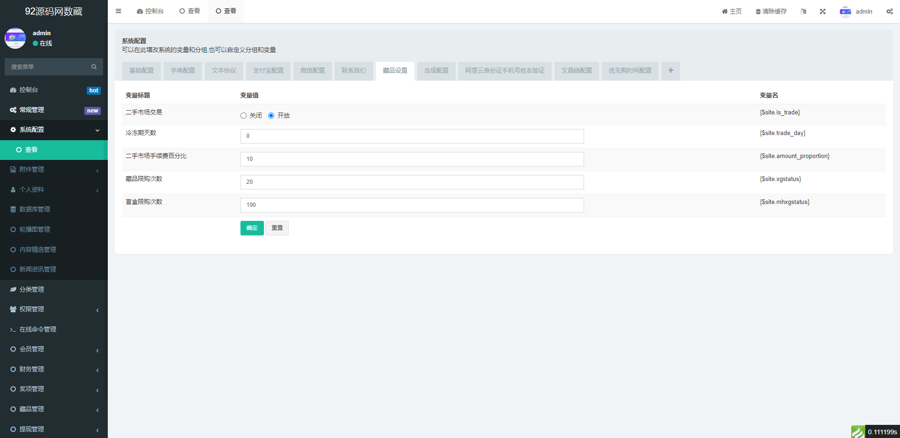Expand the 个人资料 submenu arrow
This screenshot has width=900, height=438.
click(97, 190)
